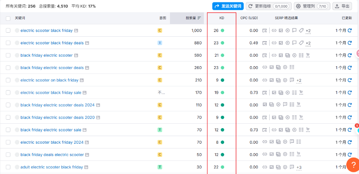The height and width of the screenshot is (174, 359).
Task: Click video SERP icon in 'black friday electric scooter deals' row
Action: 285,68
